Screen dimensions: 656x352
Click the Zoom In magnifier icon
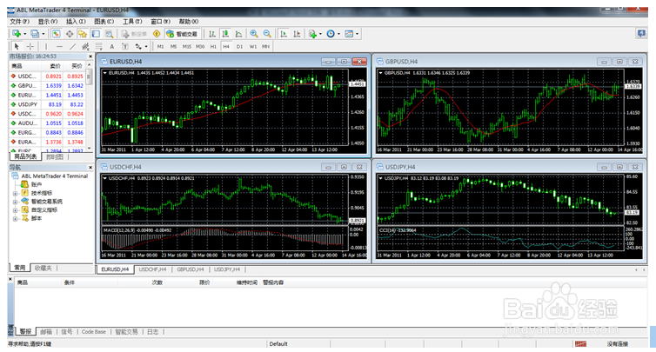[253, 34]
